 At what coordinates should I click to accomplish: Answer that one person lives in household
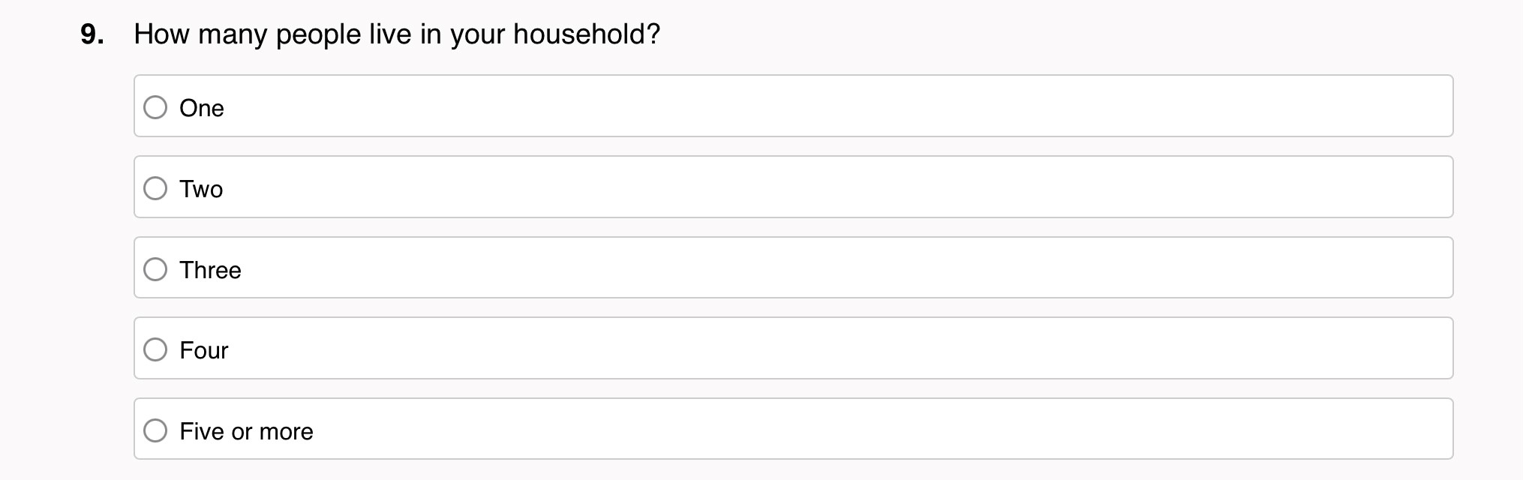click(155, 107)
